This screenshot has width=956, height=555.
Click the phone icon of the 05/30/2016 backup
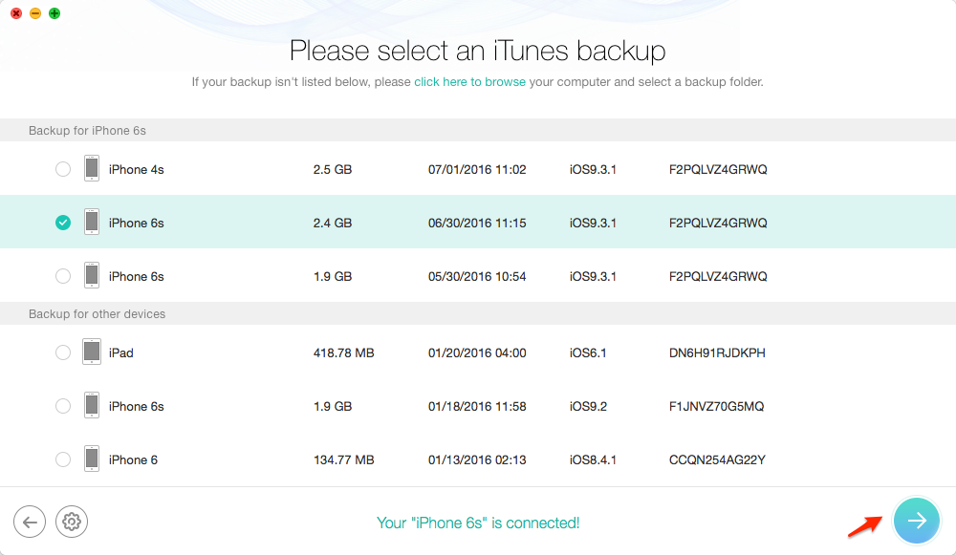92,276
